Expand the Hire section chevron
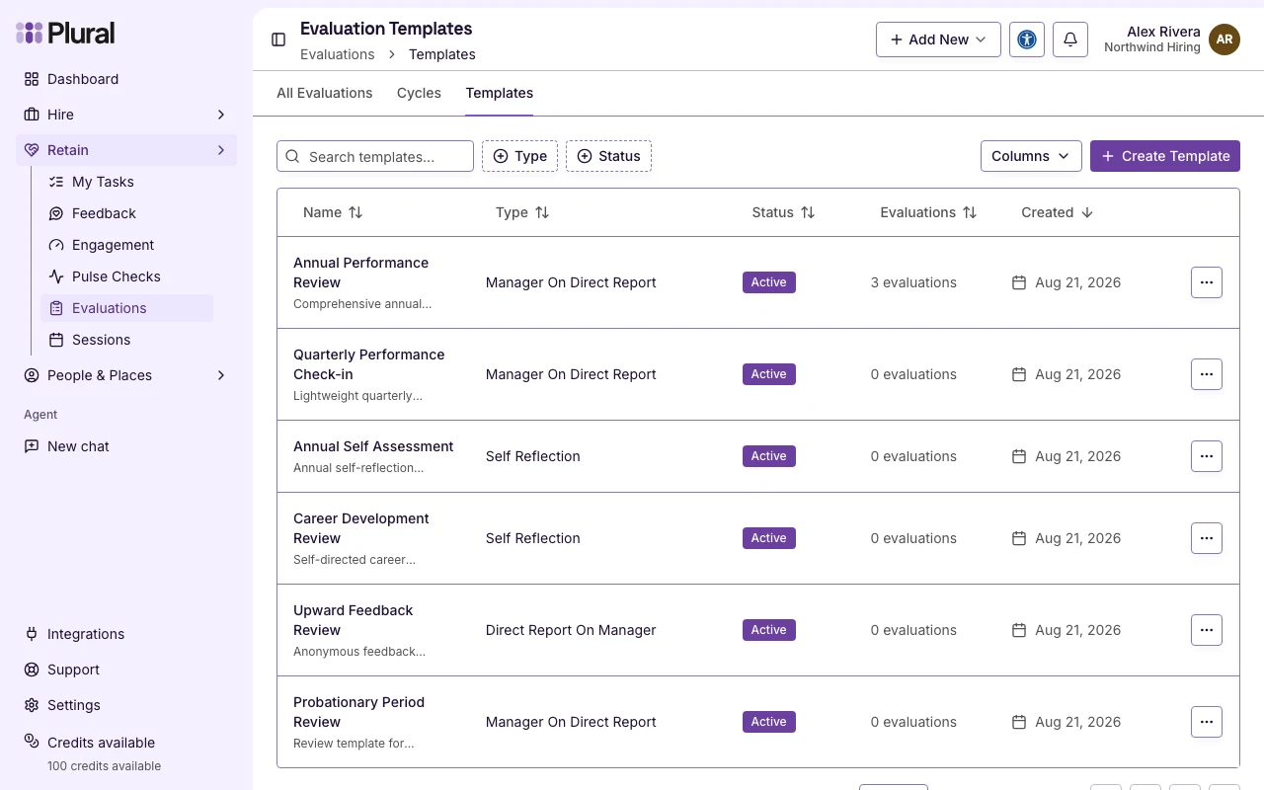The image size is (1264, 790). pyautogui.click(x=221, y=115)
